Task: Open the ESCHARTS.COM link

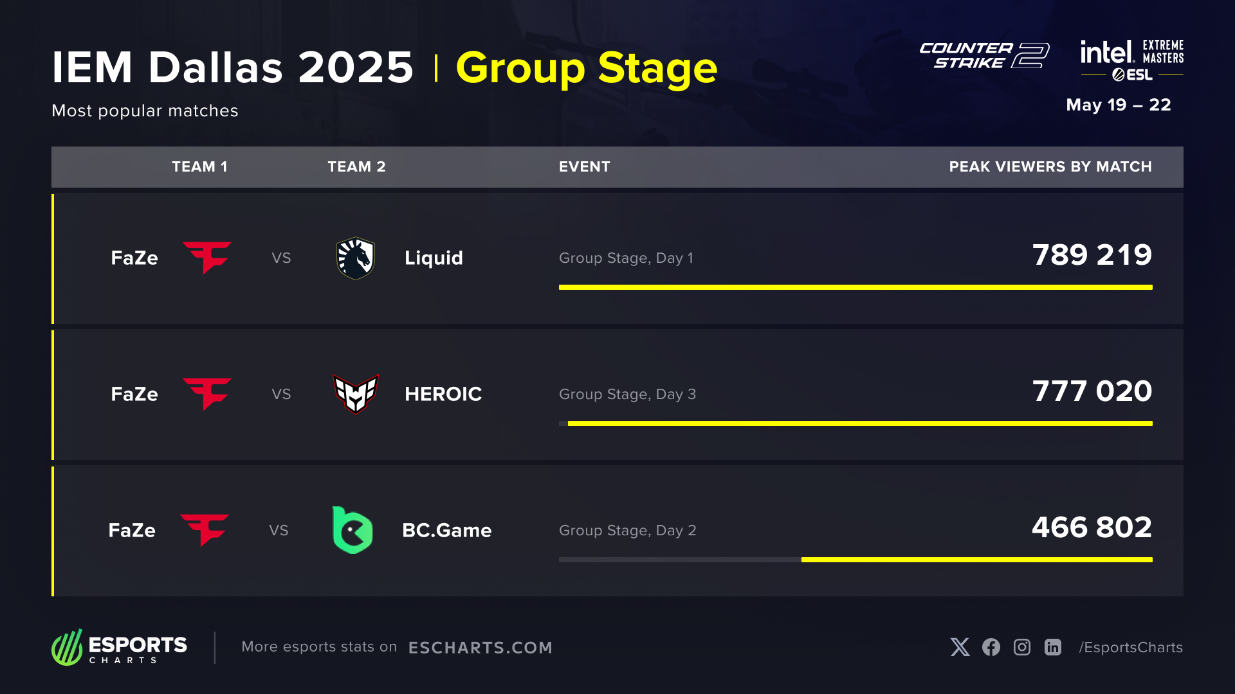Action: (480, 648)
